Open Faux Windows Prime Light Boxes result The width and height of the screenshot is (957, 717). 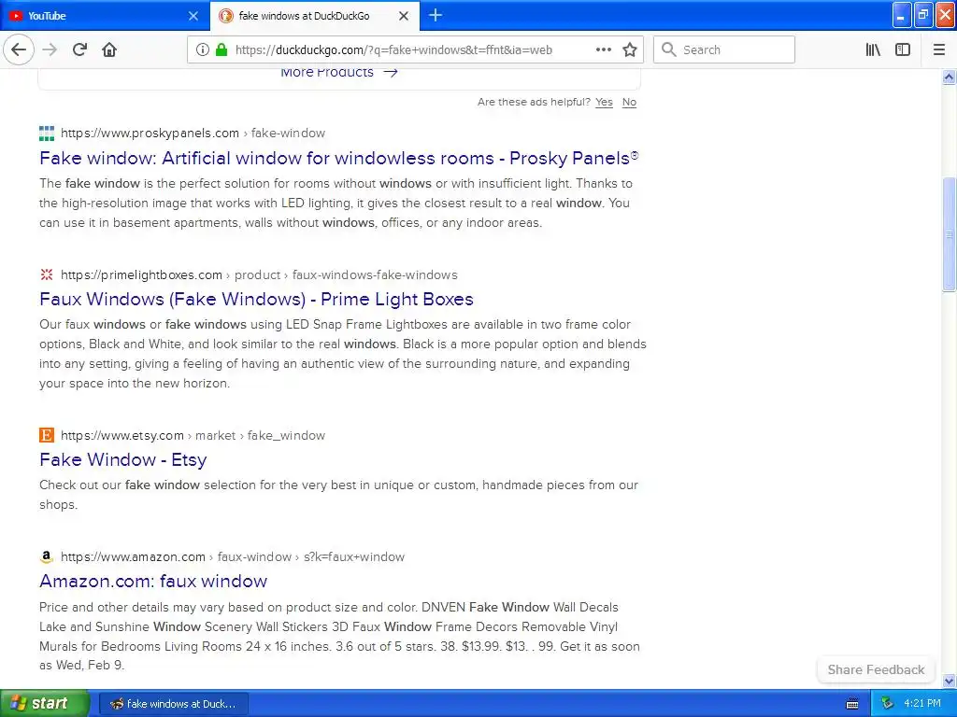click(256, 299)
